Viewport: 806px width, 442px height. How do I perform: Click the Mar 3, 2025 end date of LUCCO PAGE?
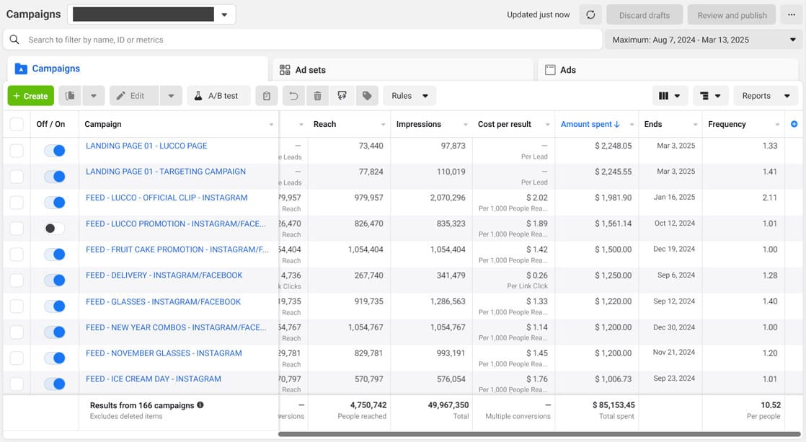(676, 146)
